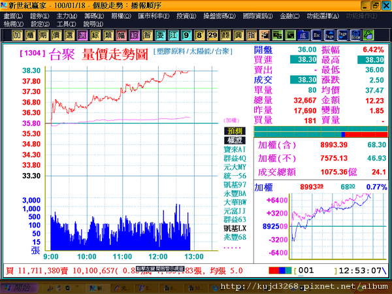The width and height of the screenshot is (392, 294).
Task: Click the pink 選 toolbar icon
Action: point(82,35)
